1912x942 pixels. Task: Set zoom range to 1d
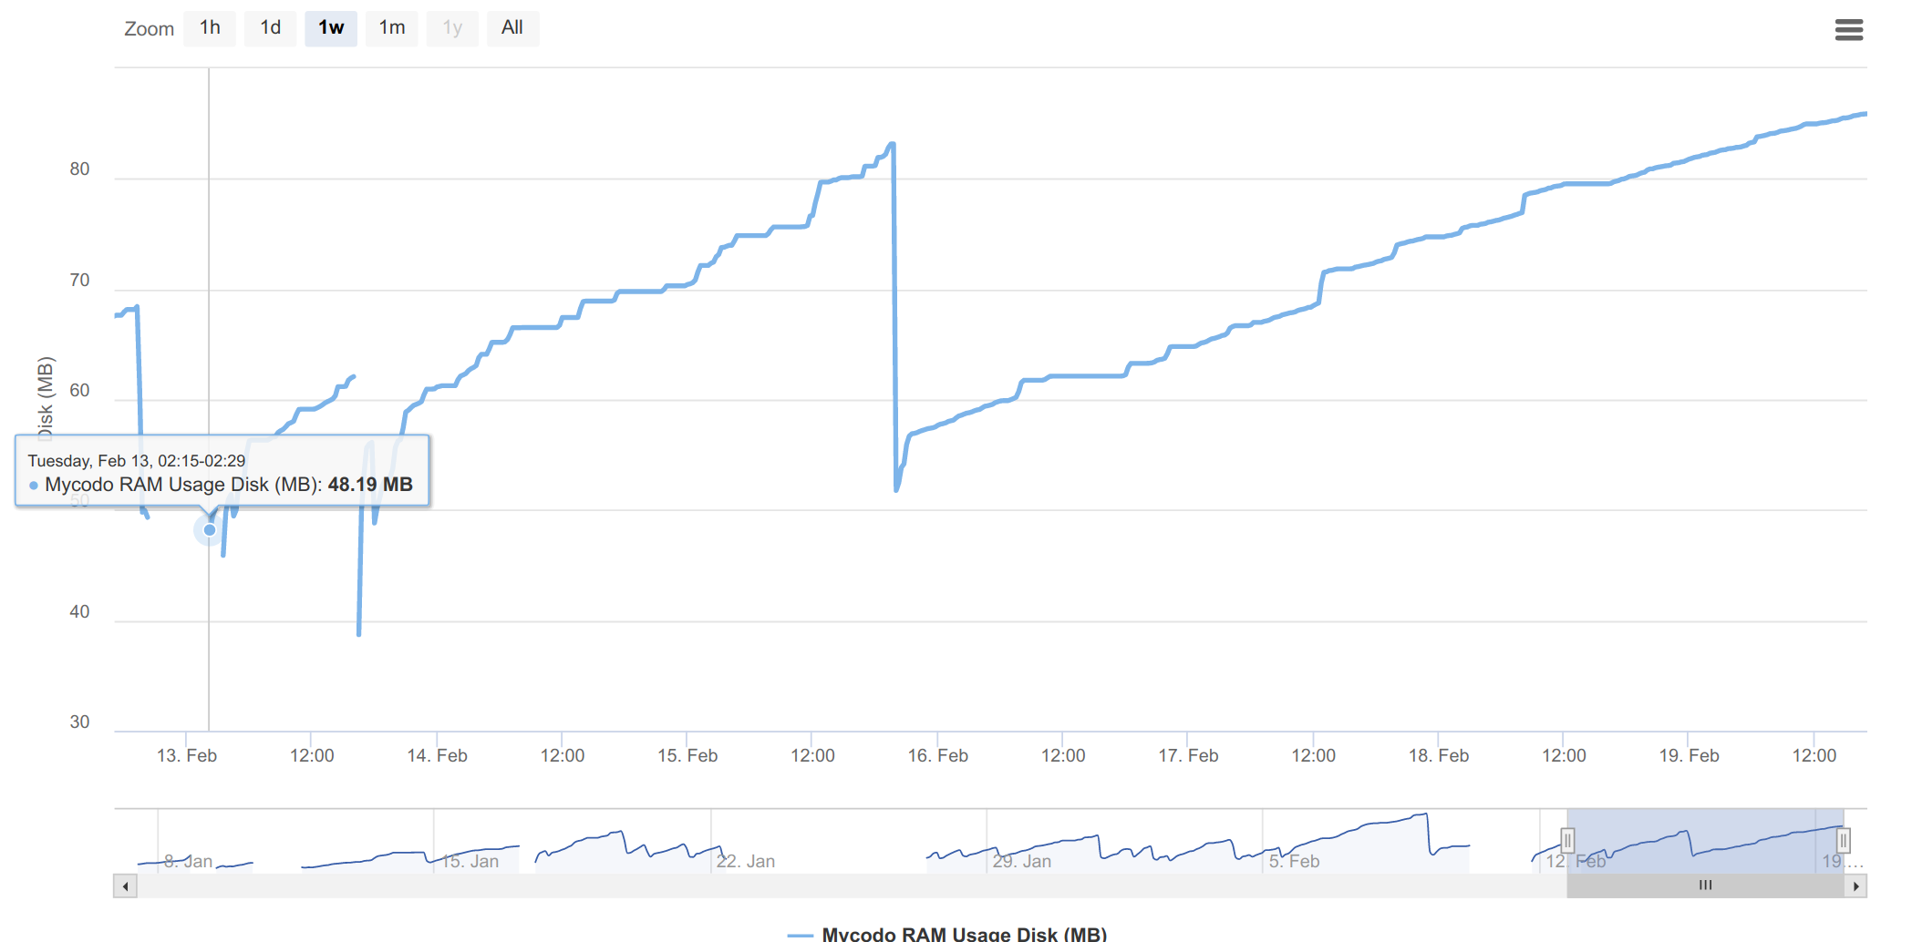(x=270, y=28)
